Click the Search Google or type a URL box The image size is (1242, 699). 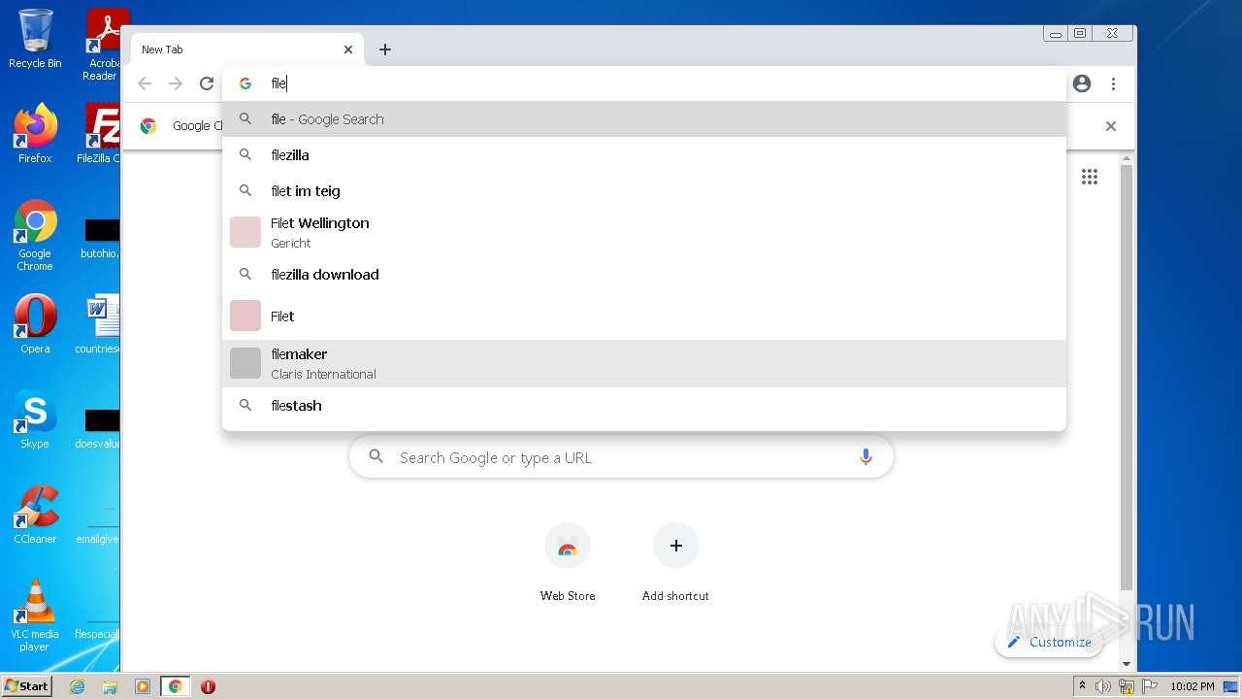point(621,457)
